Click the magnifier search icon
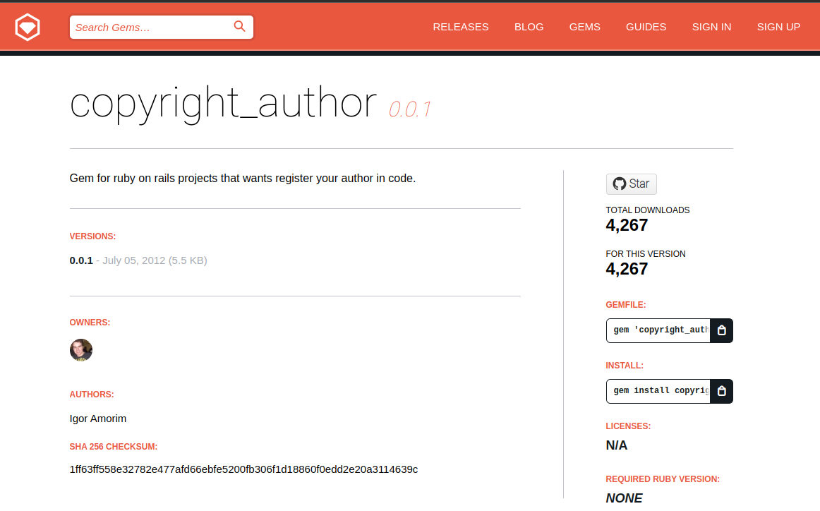The image size is (820, 511). click(239, 27)
